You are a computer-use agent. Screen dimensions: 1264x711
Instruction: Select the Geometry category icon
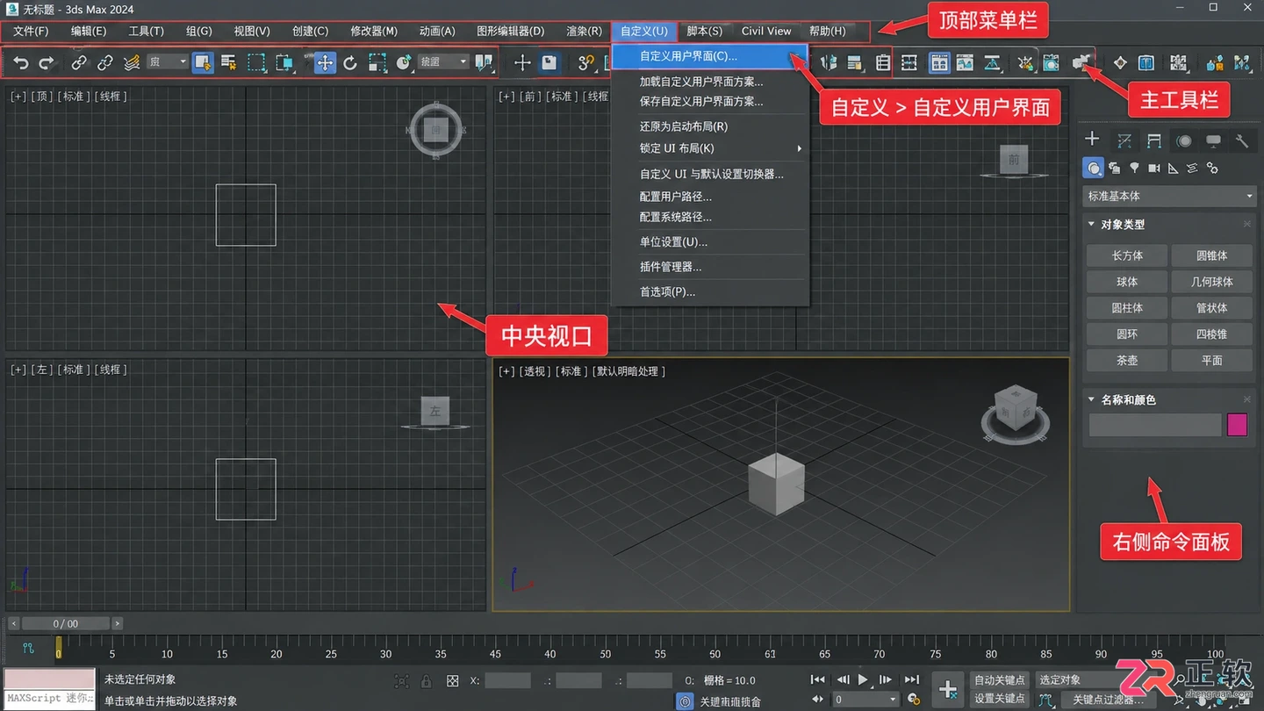pyautogui.click(x=1093, y=168)
